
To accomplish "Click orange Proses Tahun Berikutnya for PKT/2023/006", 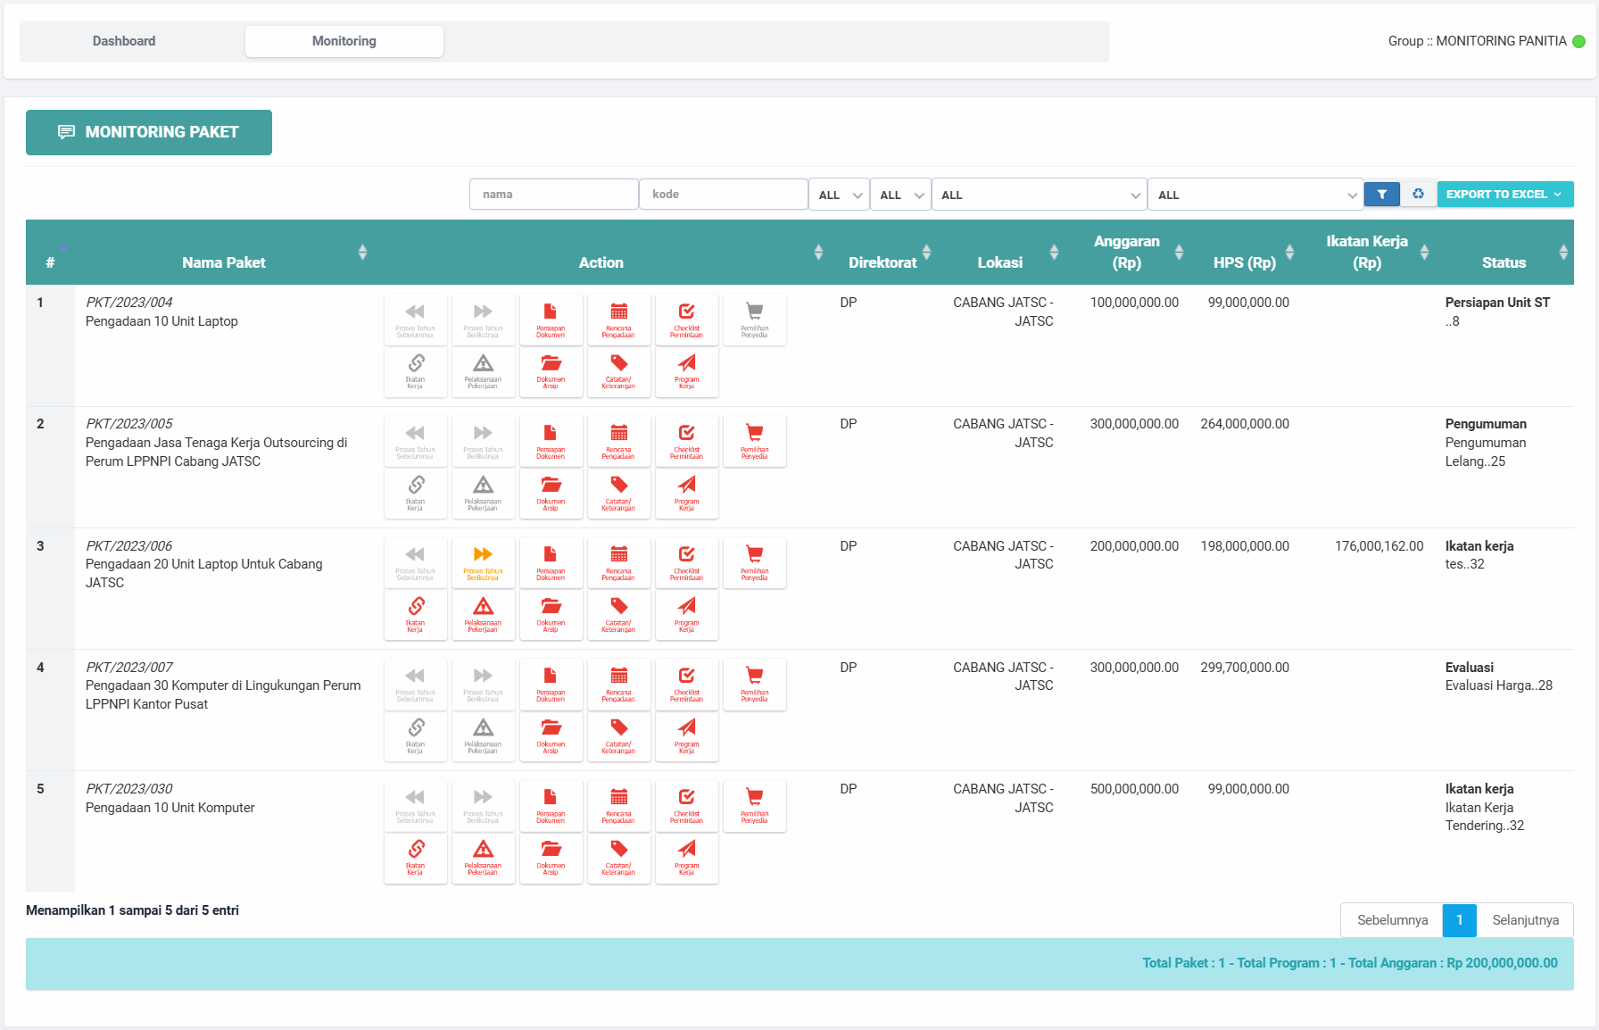I will 483,562.
